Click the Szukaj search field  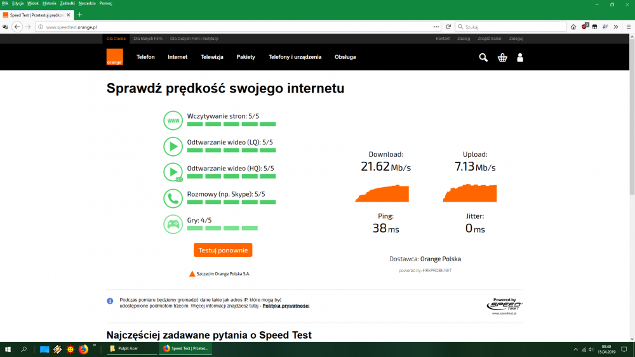[x=514, y=27]
